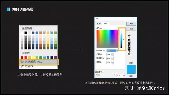Close the 颜色 dialog with X
This screenshot has width=169, height=95.
click(134, 19)
